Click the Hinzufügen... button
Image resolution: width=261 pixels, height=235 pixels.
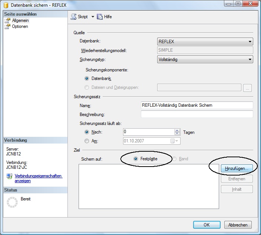237,168
